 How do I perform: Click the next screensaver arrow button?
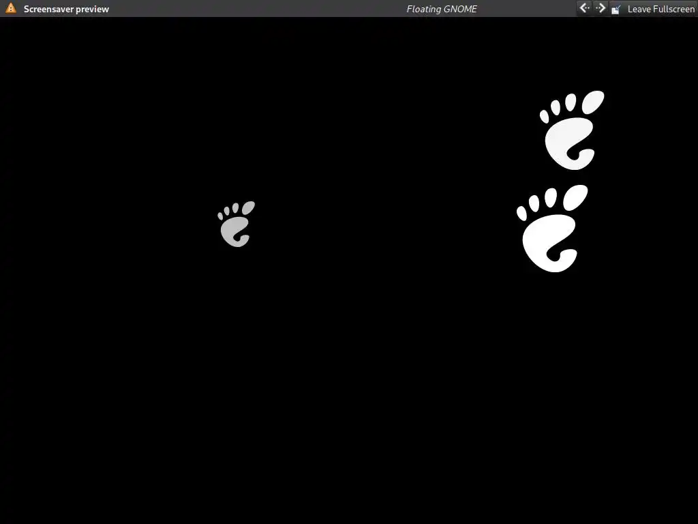click(601, 8)
